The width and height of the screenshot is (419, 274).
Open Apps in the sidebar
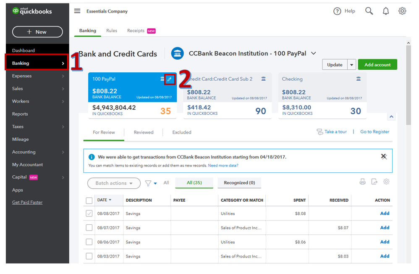[17, 190]
